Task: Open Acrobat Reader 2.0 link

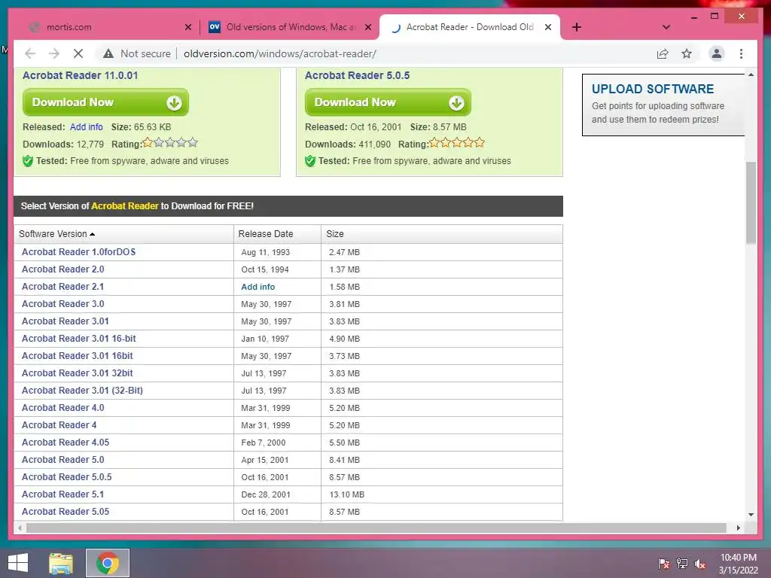Action: pos(63,269)
